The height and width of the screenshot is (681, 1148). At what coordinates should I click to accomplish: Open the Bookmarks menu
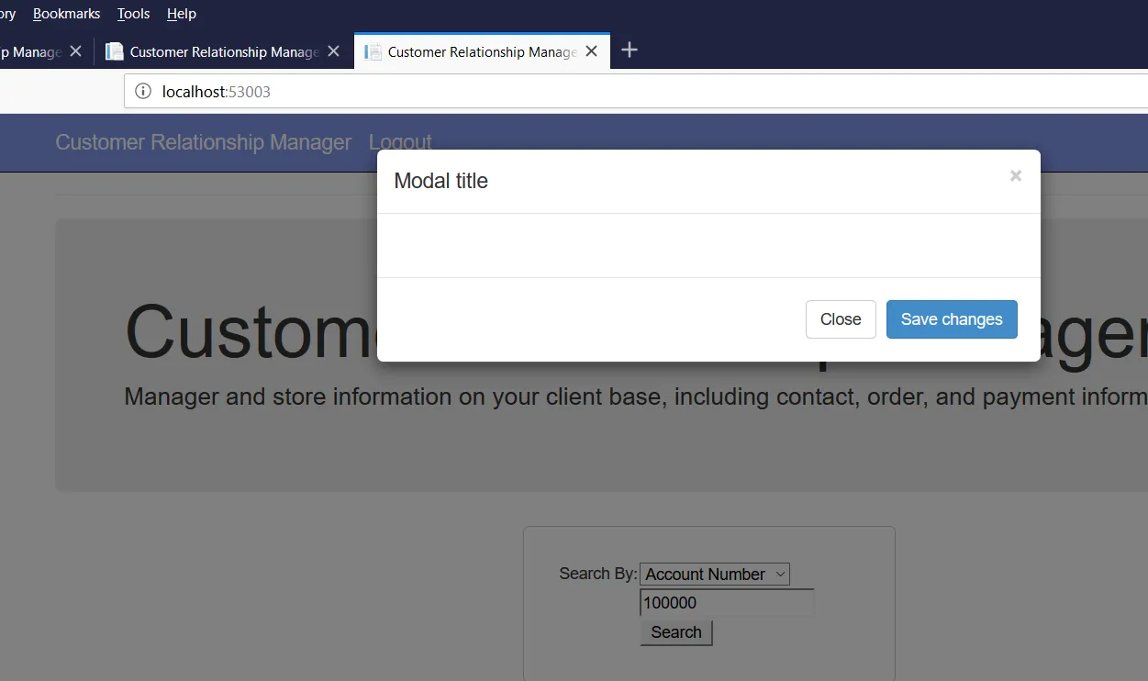click(x=67, y=14)
